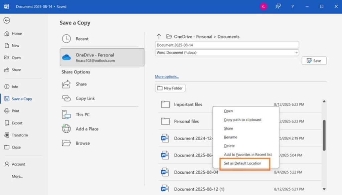Click the Recent clock icon
The height and width of the screenshot is (195, 342).
click(66, 39)
